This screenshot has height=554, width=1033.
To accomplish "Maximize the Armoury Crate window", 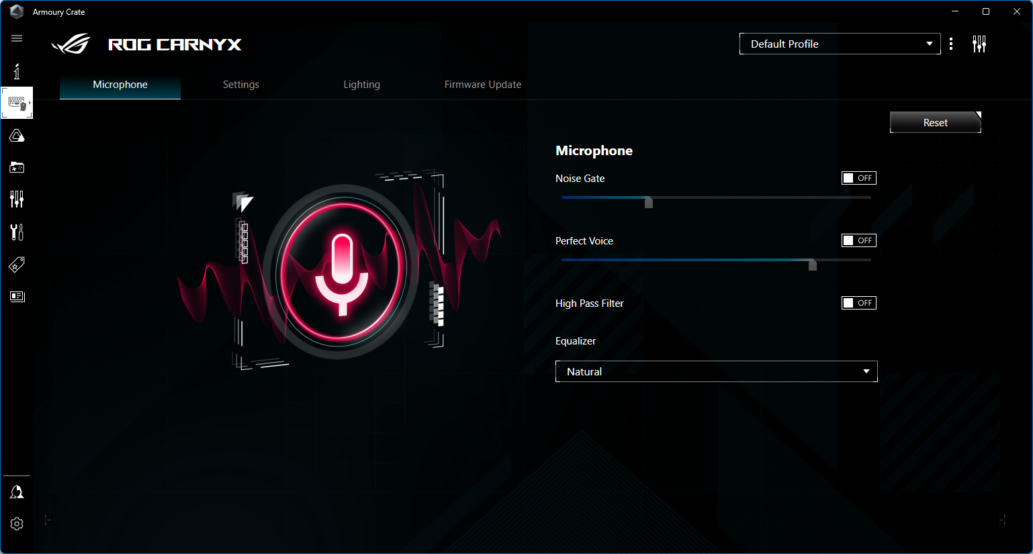I will [986, 11].
